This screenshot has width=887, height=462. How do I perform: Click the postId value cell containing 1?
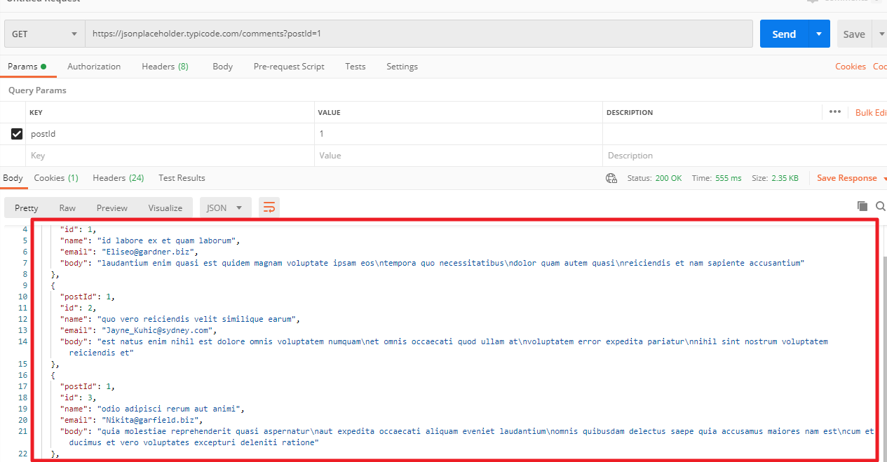(x=459, y=134)
